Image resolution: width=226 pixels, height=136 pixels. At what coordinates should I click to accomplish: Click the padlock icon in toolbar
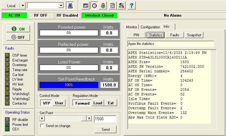coord(103,6)
